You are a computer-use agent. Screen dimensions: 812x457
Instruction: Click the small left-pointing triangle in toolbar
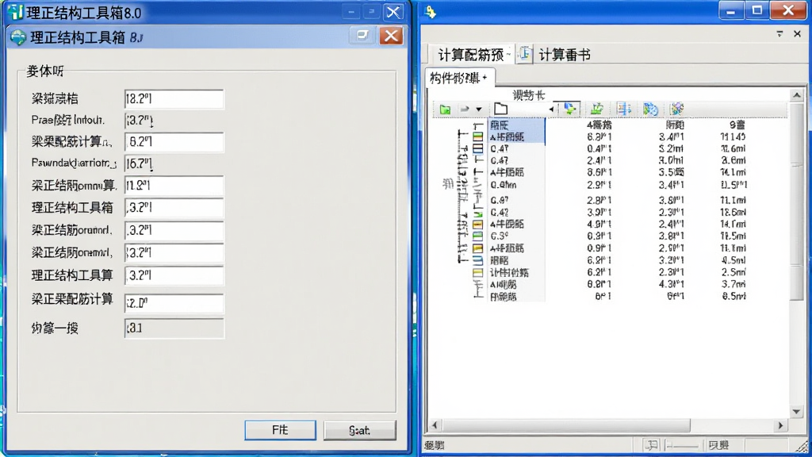551,109
